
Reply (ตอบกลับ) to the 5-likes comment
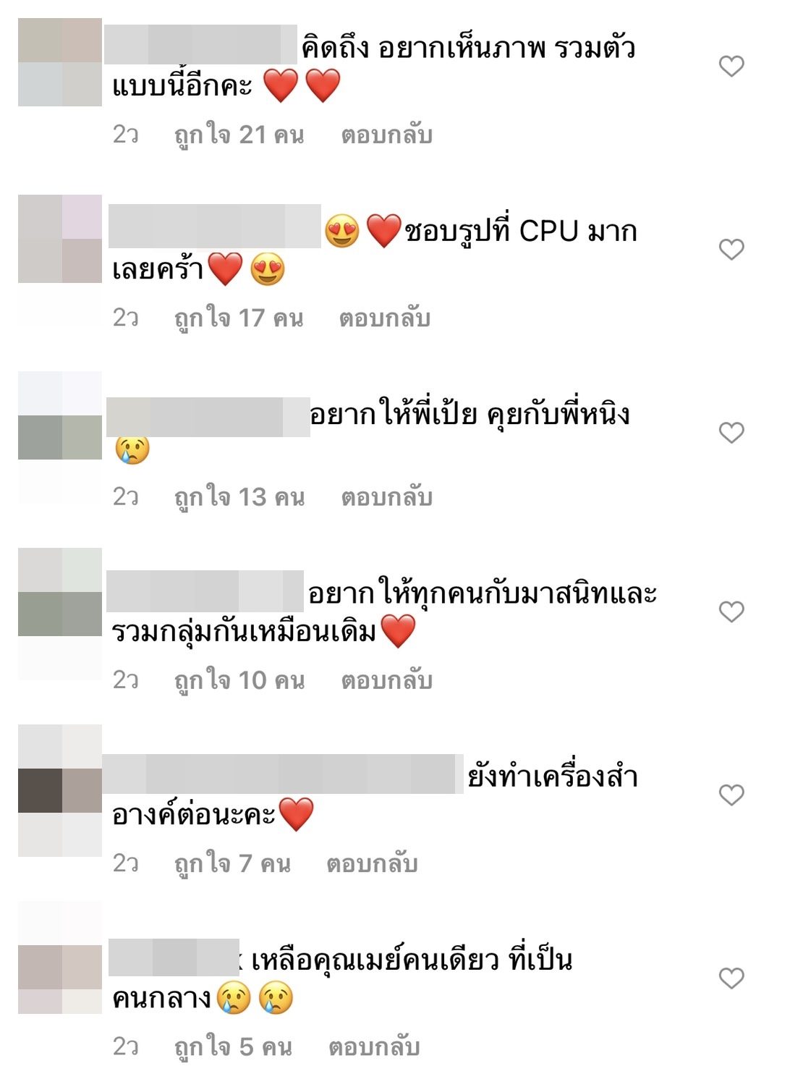tap(375, 1047)
